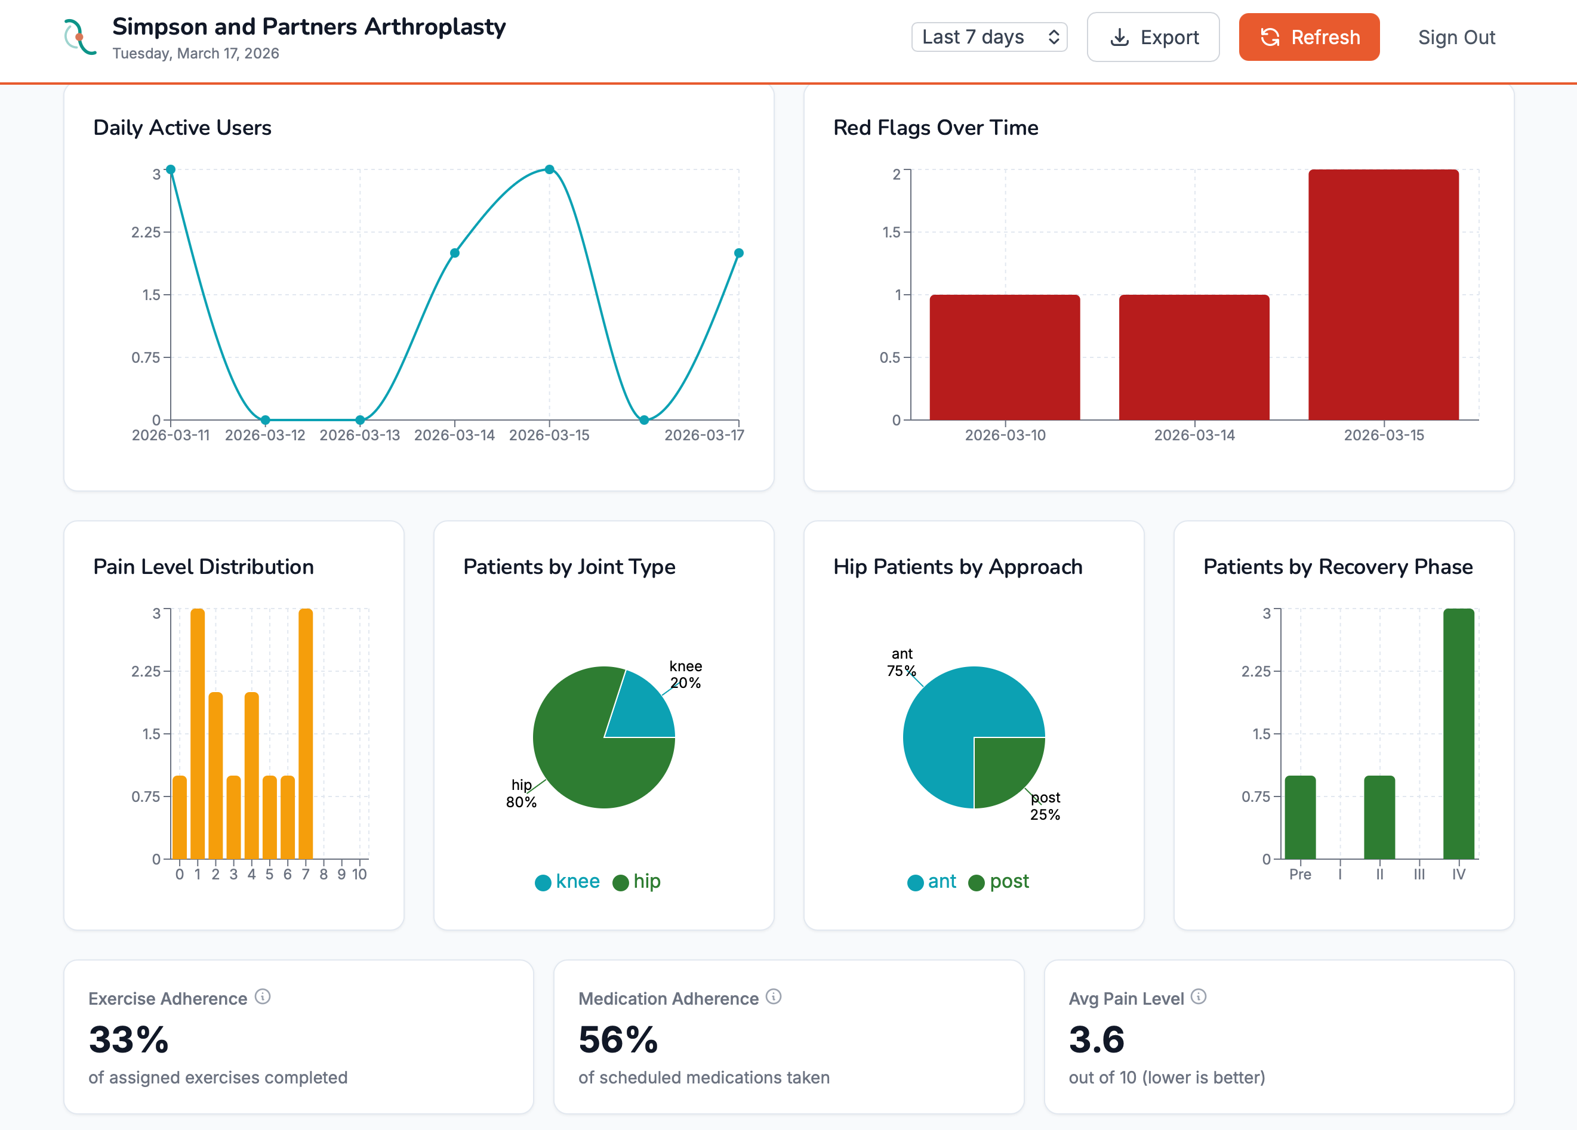Click the 2026-03-14 data point in Daily Active Users
Viewport: 1577px width, 1130px height.
point(455,253)
